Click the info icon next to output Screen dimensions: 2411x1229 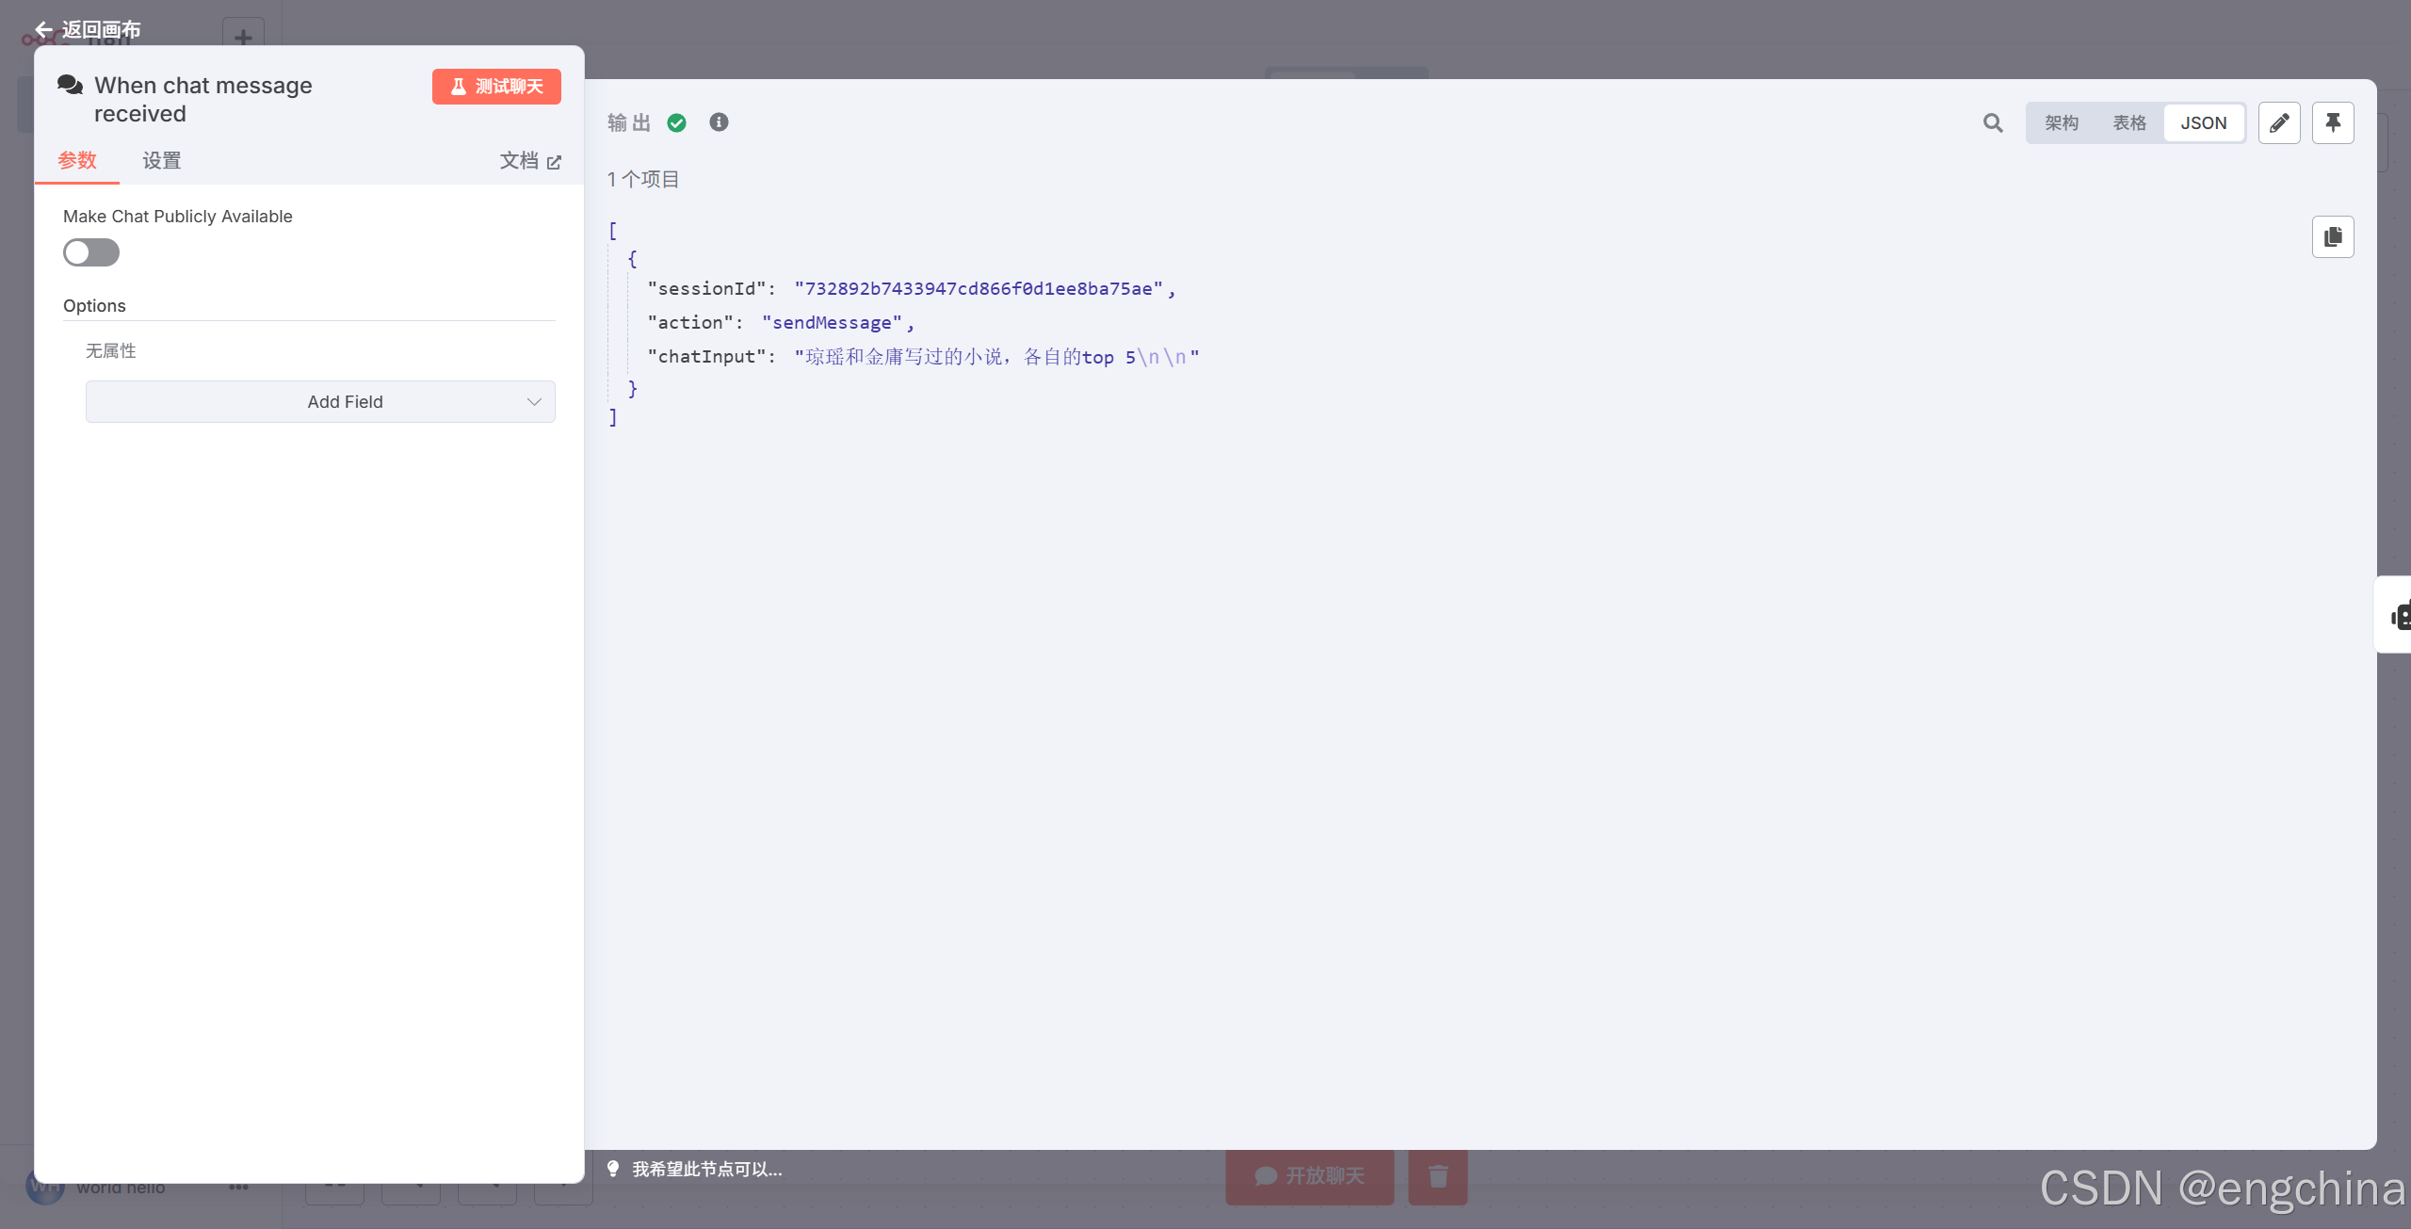719,122
